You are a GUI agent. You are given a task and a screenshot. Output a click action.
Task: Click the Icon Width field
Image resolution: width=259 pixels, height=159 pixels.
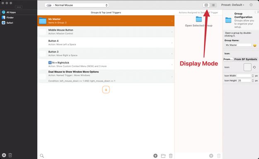coord(244,76)
